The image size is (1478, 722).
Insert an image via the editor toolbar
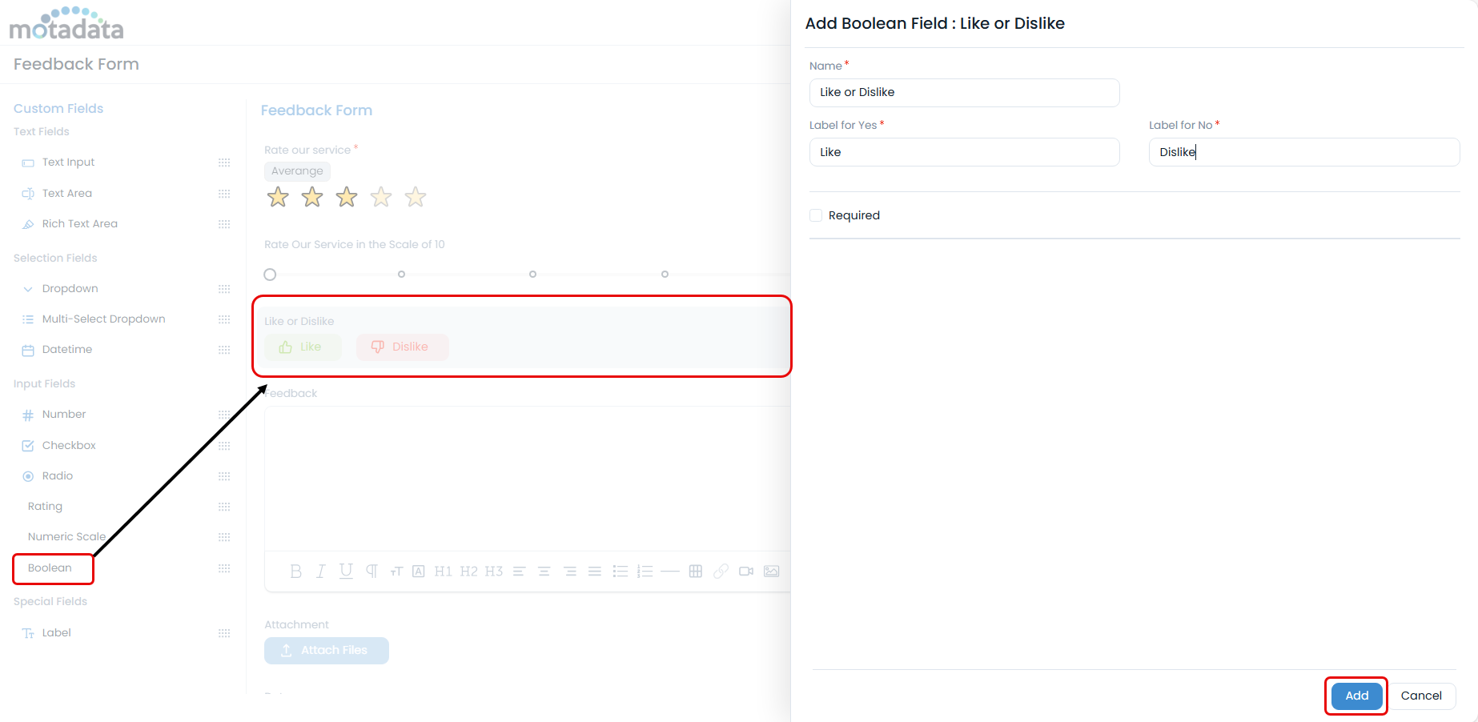tap(771, 571)
